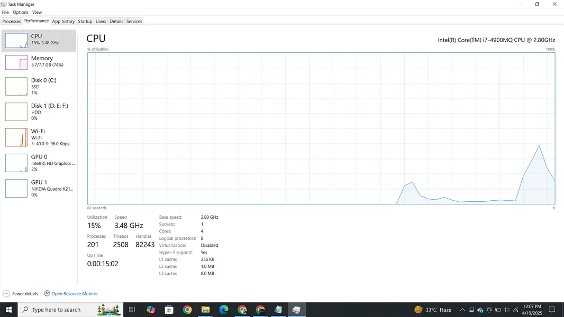
Task: Select Disk 0 (C:) SSD entry
Action: click(x=40, y=86)
